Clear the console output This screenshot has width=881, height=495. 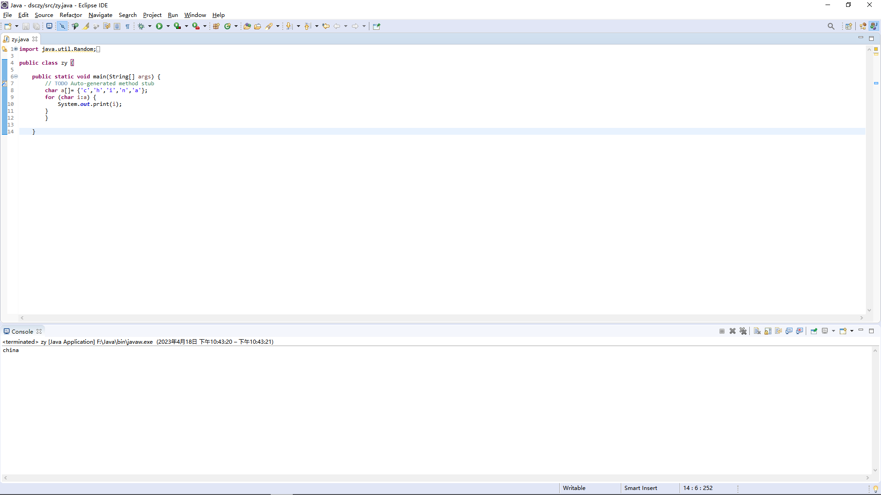(757, 331)
